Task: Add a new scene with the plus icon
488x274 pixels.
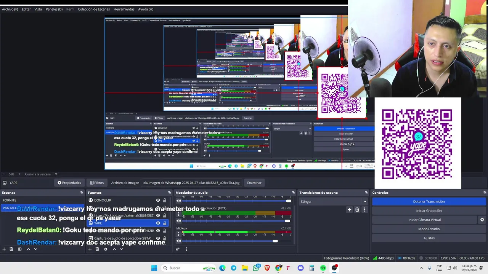Action: click(4, 249)
